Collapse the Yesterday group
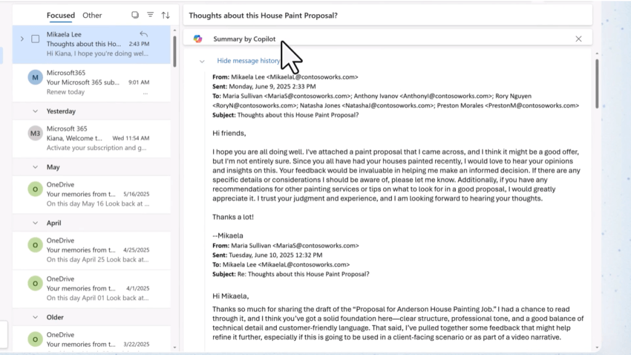631x355 pixels. click(x=35, y=111)
